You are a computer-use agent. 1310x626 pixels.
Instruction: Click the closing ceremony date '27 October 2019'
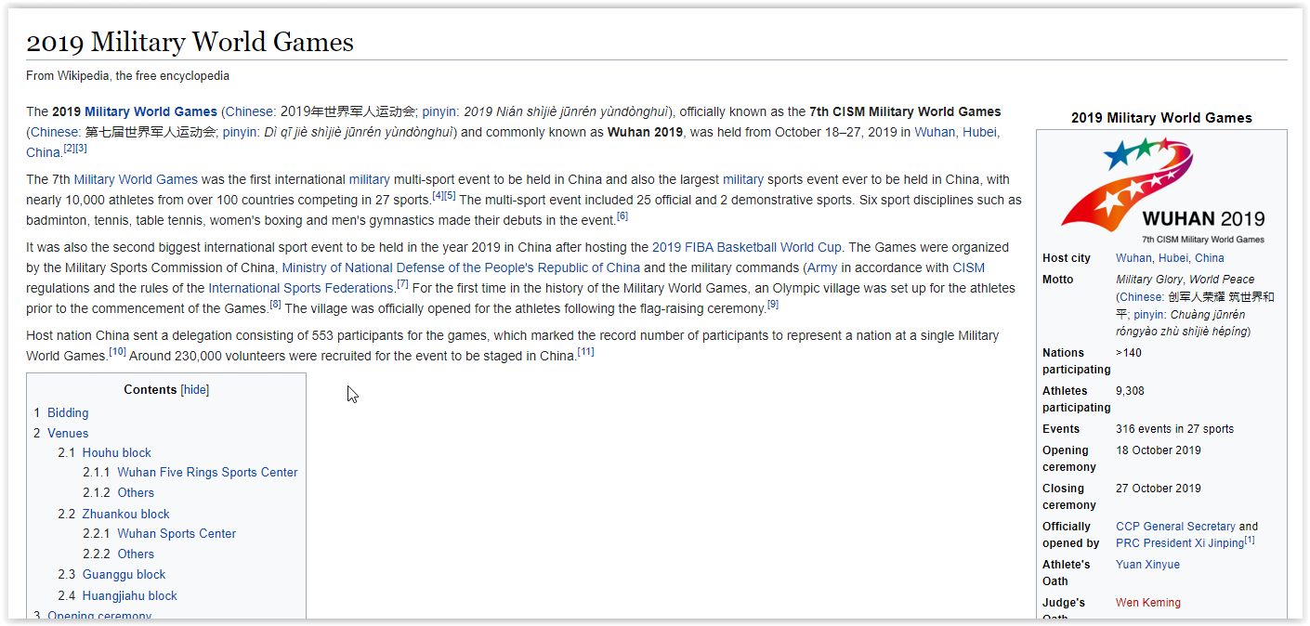[1158, 489]
